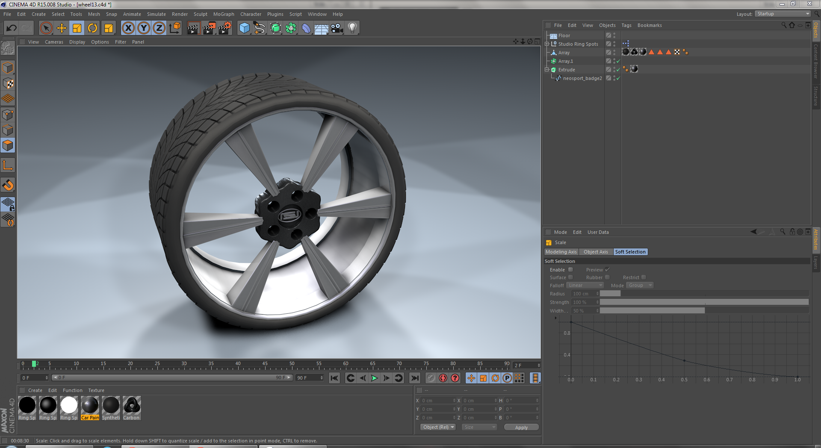This screenshot has height=448, width=821.
Task: Go to end of animation
Action: pyautogui.click(x=414, y=378)
